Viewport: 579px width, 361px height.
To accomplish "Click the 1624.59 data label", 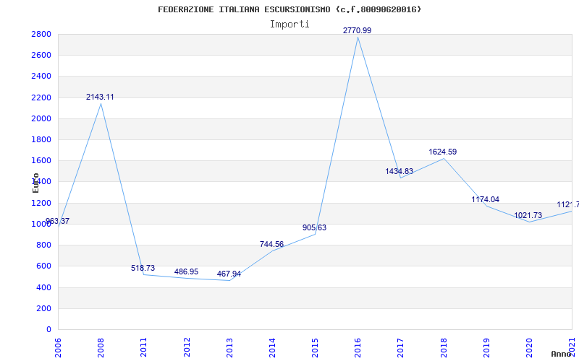I will pos(443,152).
